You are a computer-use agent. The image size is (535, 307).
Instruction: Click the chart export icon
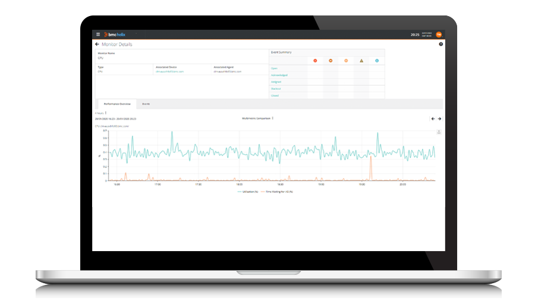(439, 132)
